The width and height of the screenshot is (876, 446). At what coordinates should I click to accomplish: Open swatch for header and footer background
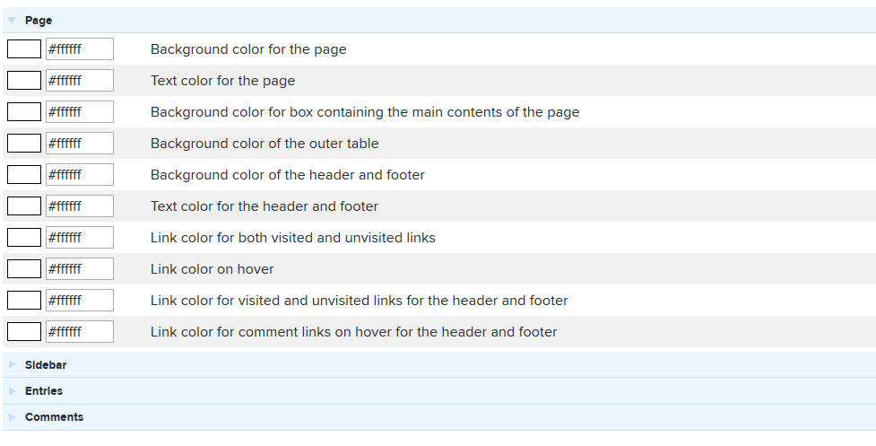pos(24,174)
